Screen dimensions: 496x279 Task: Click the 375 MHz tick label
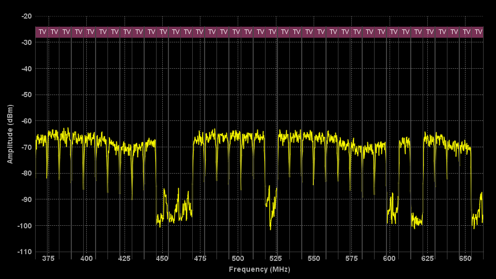click(48, 258)
